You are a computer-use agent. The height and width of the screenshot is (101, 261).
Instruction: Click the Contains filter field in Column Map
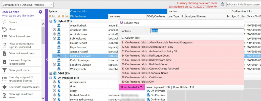[197, 31]
